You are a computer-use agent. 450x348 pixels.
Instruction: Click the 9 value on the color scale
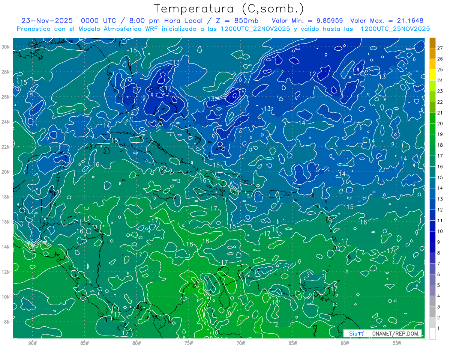coord(439,242)
